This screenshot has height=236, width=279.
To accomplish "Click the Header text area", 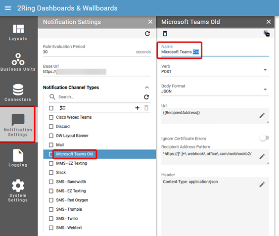I will pyautogui.click(x=215, y=206).
